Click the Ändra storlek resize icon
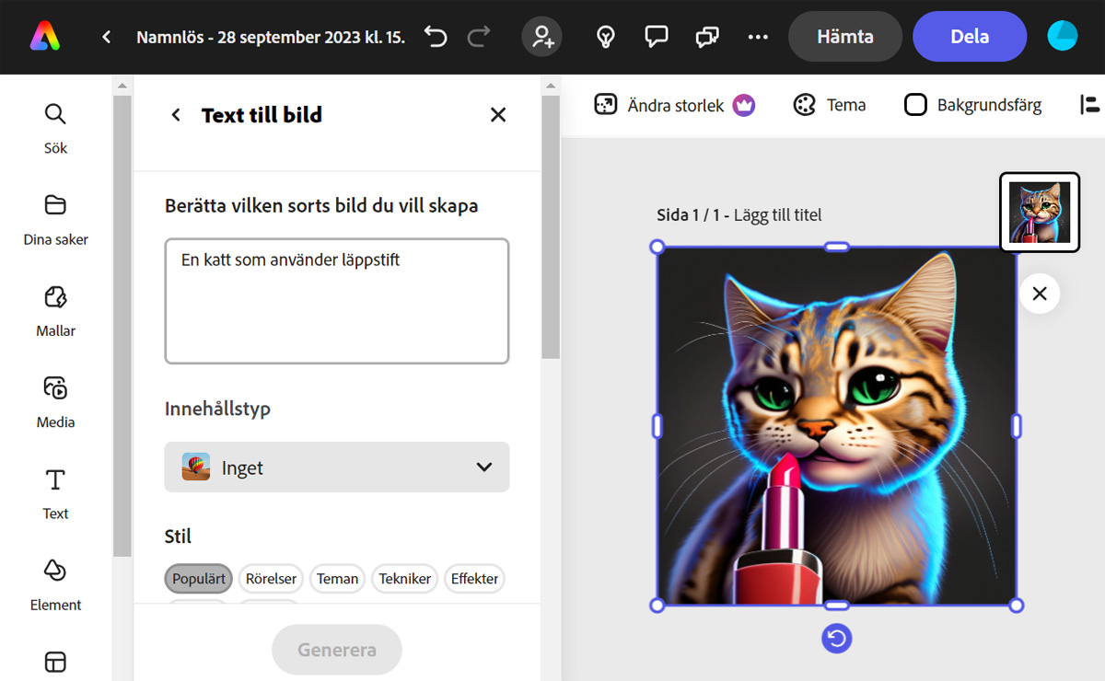The image size is (1105, 681). click(606, 104)
